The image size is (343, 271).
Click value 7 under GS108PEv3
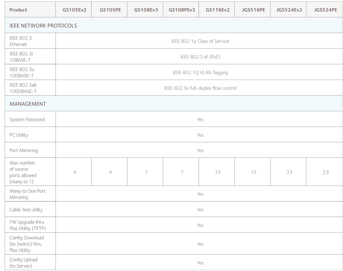182,172
